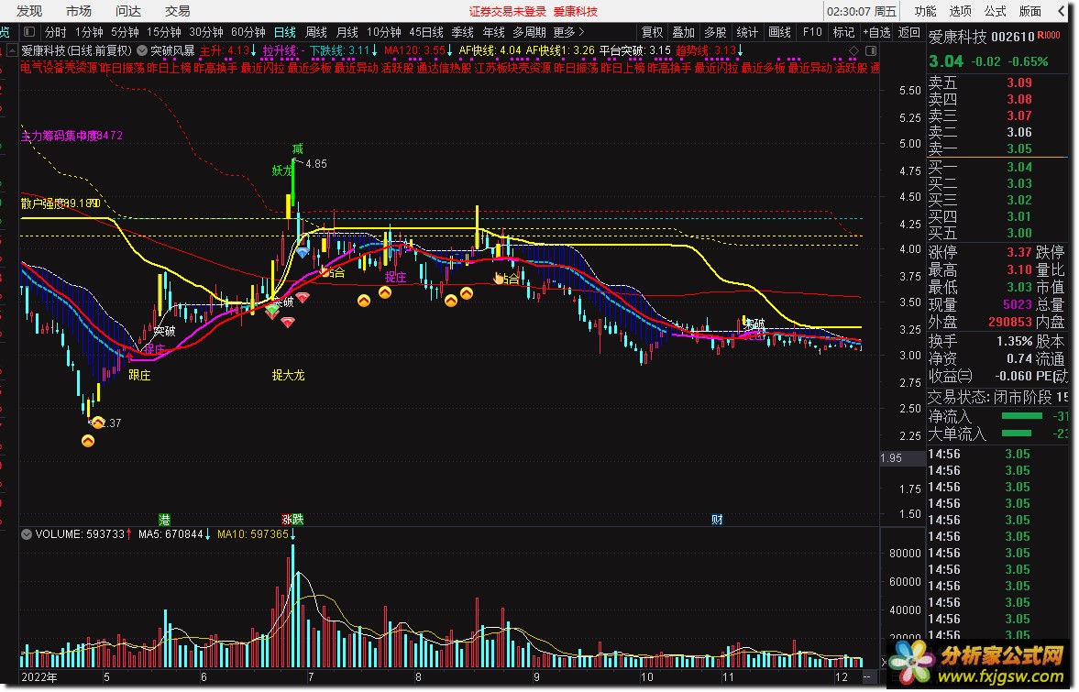Click the 标记 mark button
Screen dimensions: 1079x692
[x=843, y=32]
